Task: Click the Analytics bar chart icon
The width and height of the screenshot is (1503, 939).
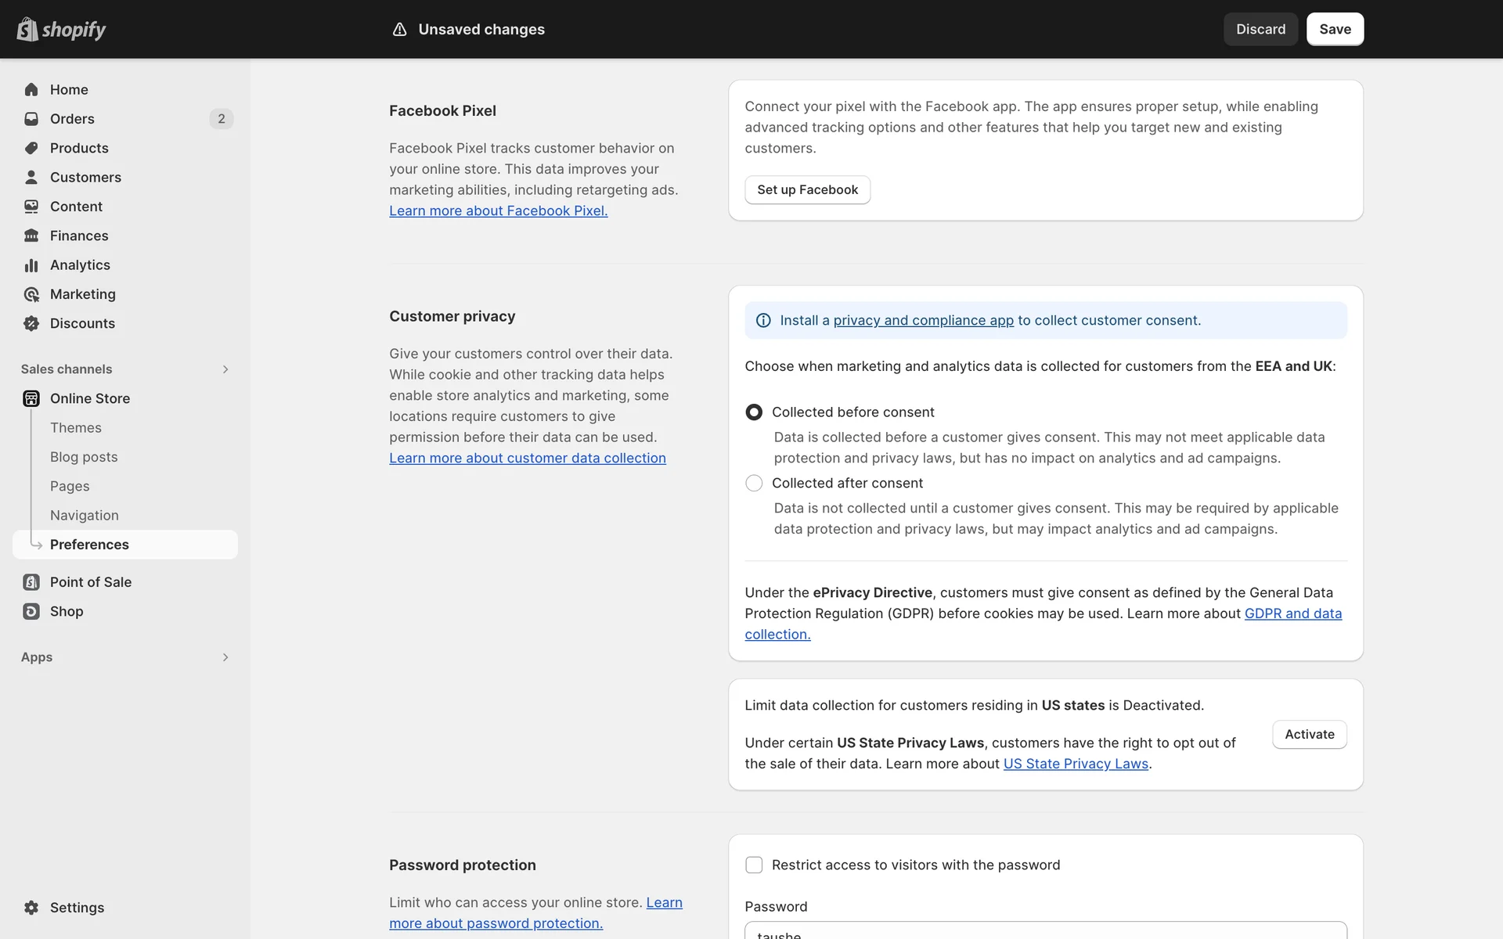Action: [x=31, y=265]
